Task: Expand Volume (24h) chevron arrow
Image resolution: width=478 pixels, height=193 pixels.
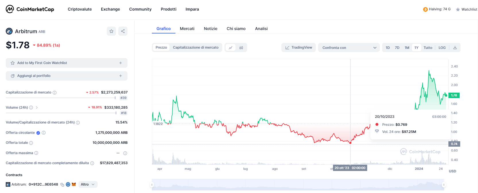Action: point(37,108)
